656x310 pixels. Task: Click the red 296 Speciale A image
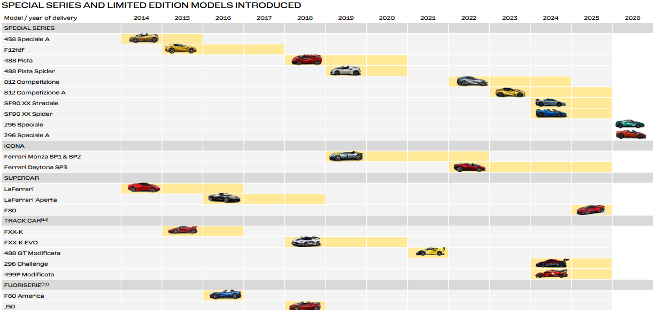tap(630, 134)
